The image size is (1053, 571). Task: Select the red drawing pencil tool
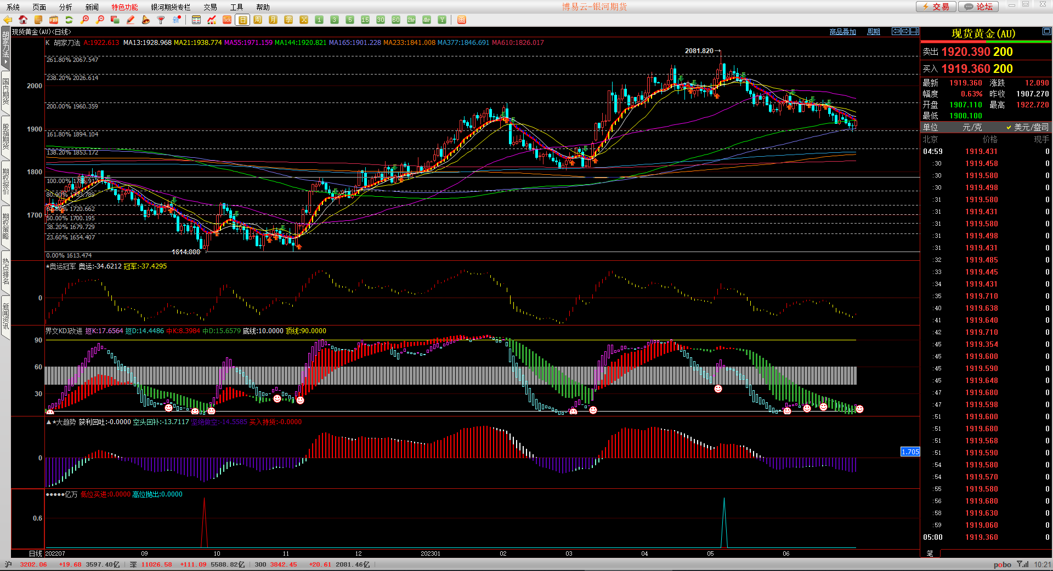pos(131,20)
